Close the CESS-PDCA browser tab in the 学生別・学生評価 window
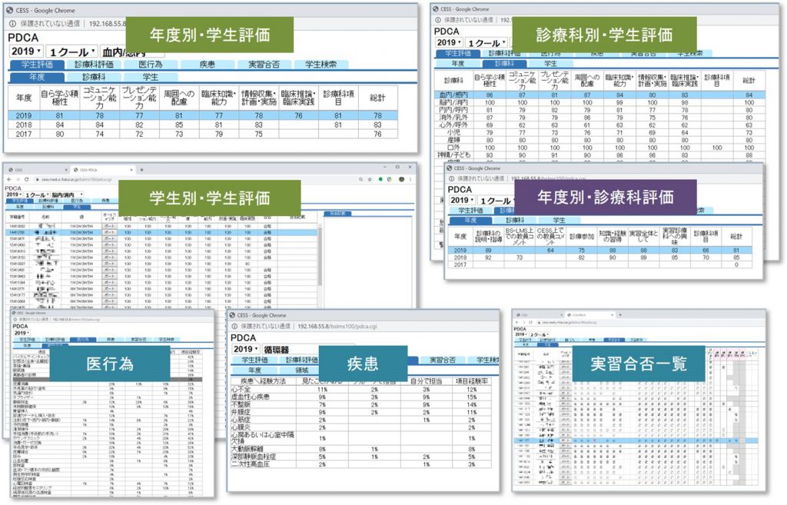The image size is (787, 505). tap(131, 170)
